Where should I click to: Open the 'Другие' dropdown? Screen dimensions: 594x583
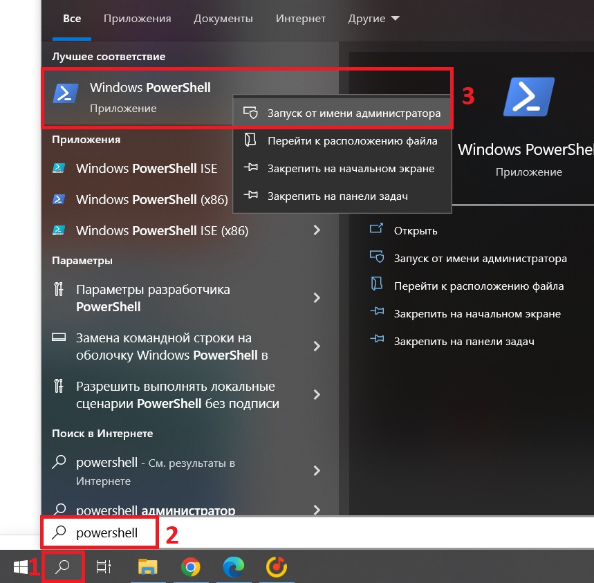click(x=373, y=18)
